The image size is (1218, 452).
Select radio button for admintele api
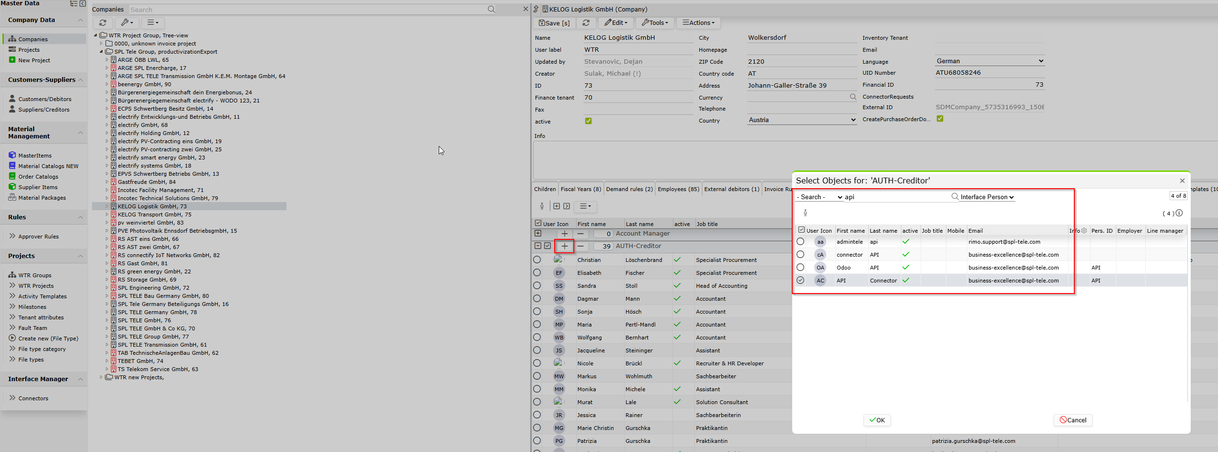click(800, 242)
